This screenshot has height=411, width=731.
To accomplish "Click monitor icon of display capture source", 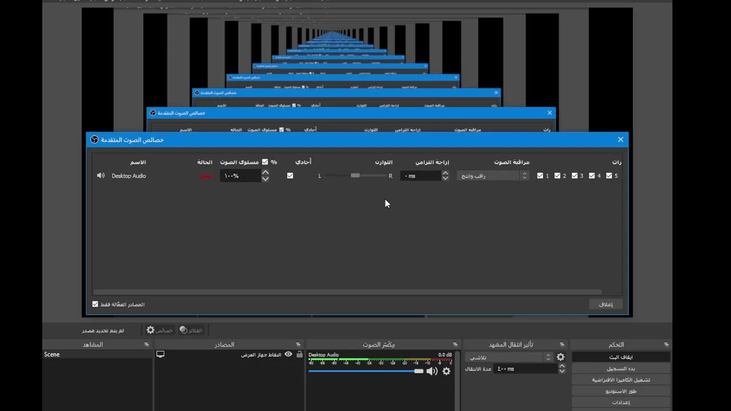I will click(x=160, y=354).
